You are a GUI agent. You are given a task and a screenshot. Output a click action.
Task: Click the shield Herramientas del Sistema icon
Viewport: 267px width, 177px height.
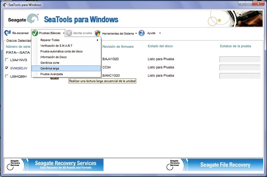point(97,33)
